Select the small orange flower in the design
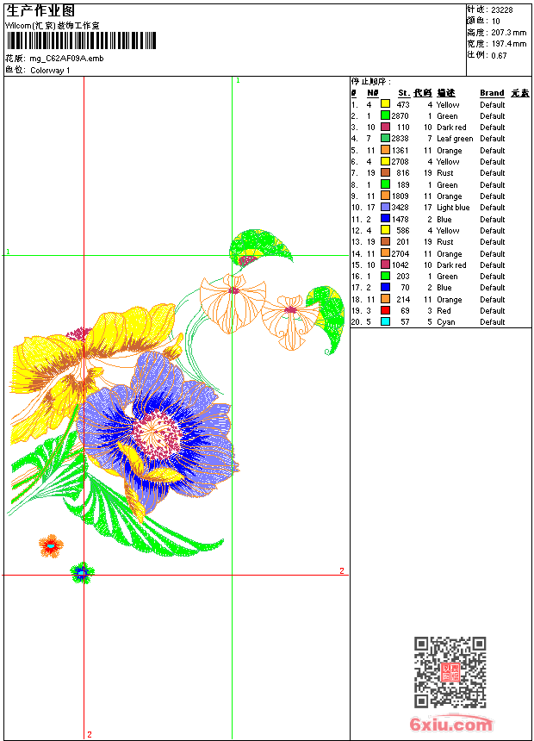This screenshot has width=534, height=741. 51,545
